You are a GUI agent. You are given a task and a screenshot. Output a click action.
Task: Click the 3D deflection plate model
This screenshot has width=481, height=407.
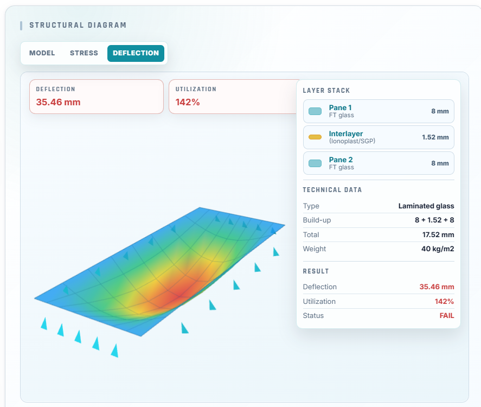(159, 272)
